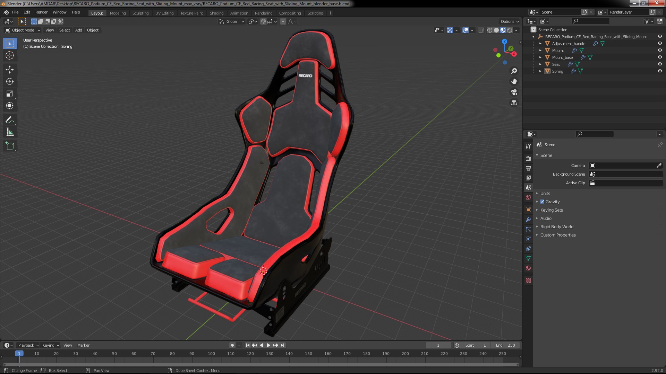Hide the Spring object

pos(660,71)
